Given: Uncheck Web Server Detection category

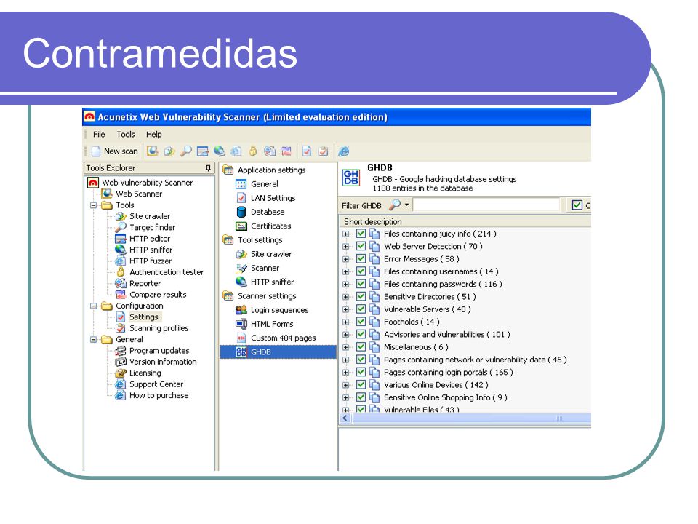Looking at the screenshot, I should (x=361, y=246).
